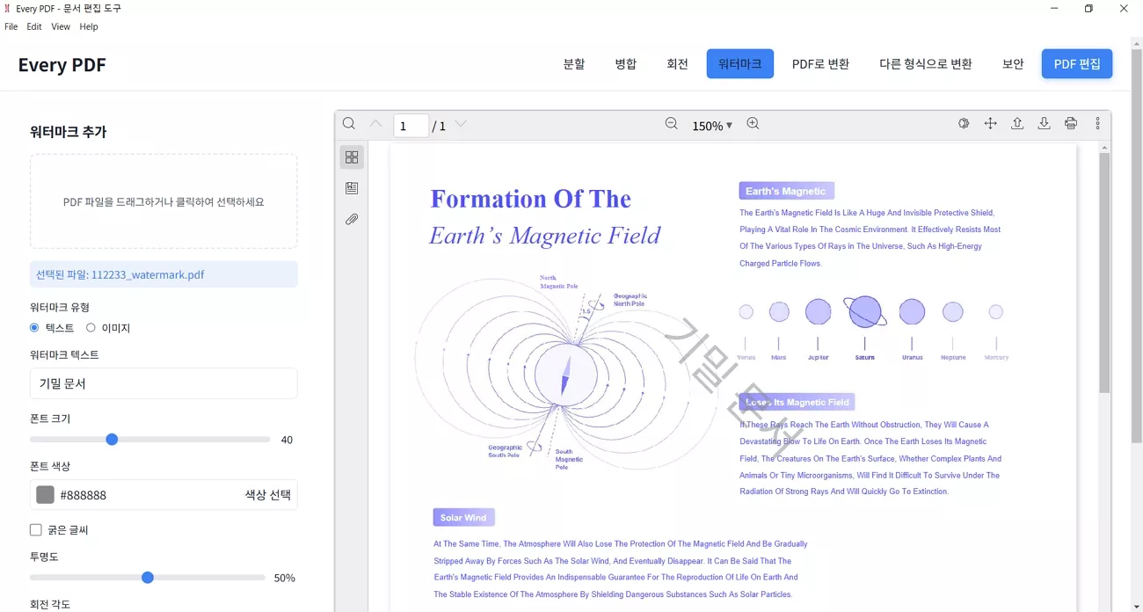Open the File menu
1143x612 pixels.
[11, 26]
